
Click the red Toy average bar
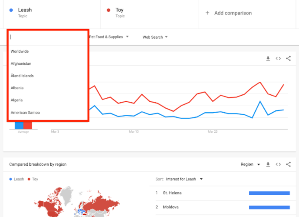tap(28, 125)
